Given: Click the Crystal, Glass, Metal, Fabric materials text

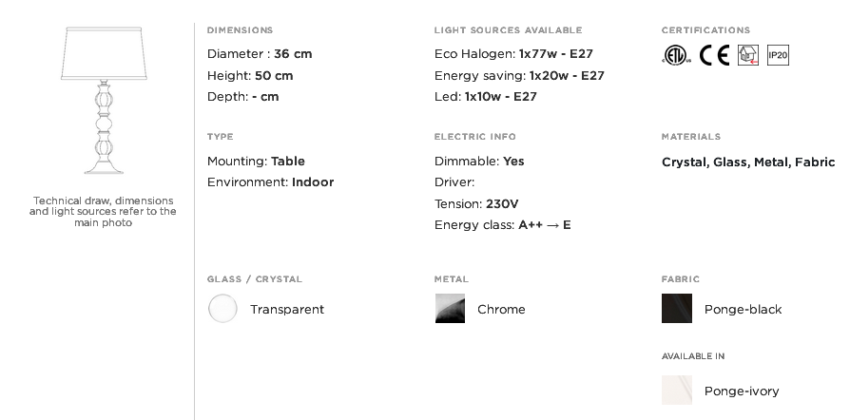Looking at the screenshot, I should coord(748,162).
